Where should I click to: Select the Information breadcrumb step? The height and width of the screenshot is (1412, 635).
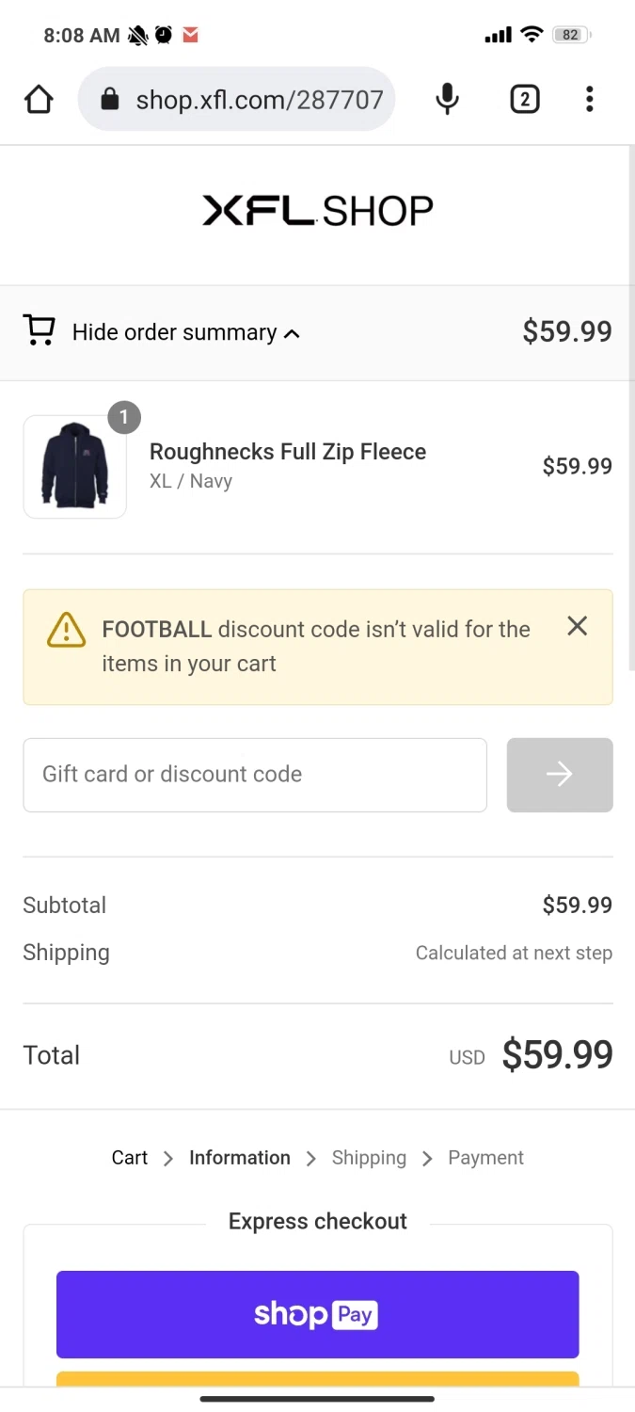pyautogui.click(x=240, y=1158)
